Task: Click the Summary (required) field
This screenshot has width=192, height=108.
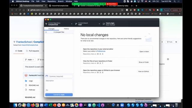Action: point(61,76)
